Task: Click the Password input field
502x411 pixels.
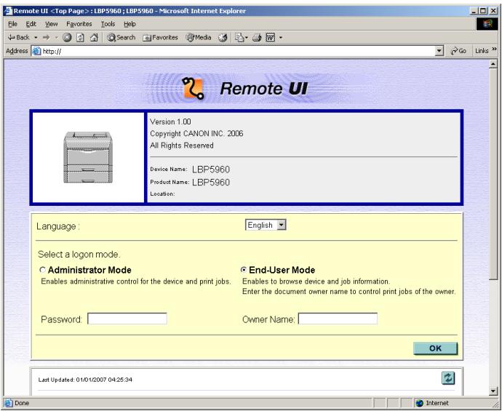Action: click(x=127, y=319)
